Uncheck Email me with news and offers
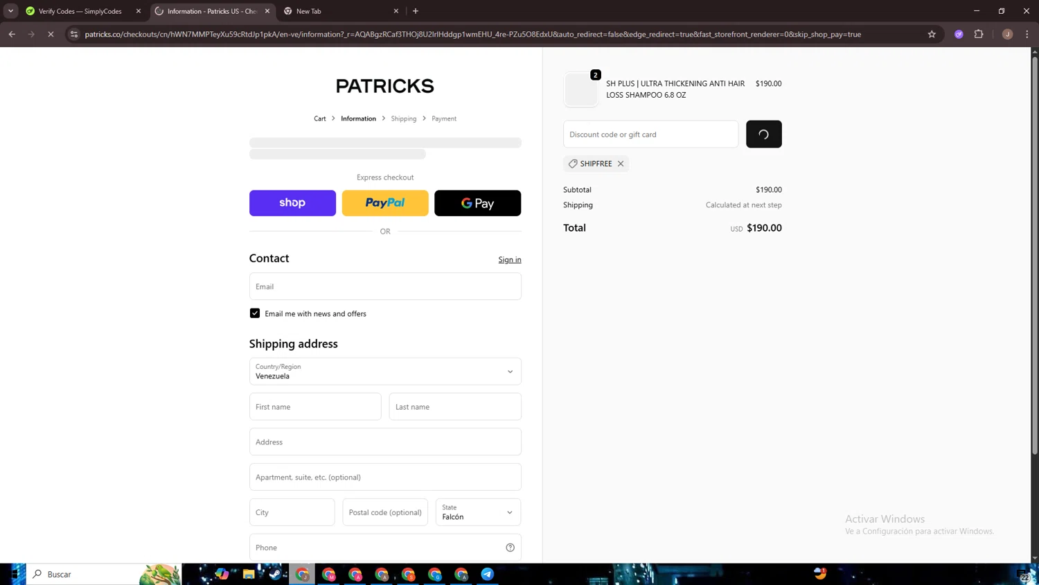The image size is (1039, 585). click(255, 313)
